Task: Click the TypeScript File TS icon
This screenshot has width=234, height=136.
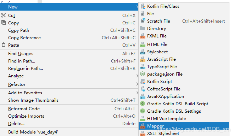Action: tap(143, 67)
